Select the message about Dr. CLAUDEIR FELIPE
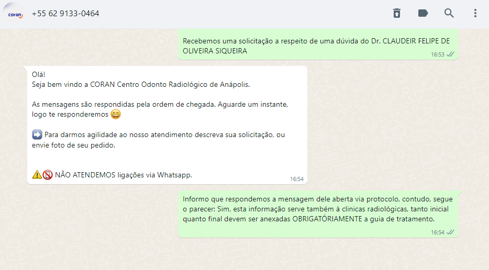The width and height of the screenshot is (489, 270). 318,46
